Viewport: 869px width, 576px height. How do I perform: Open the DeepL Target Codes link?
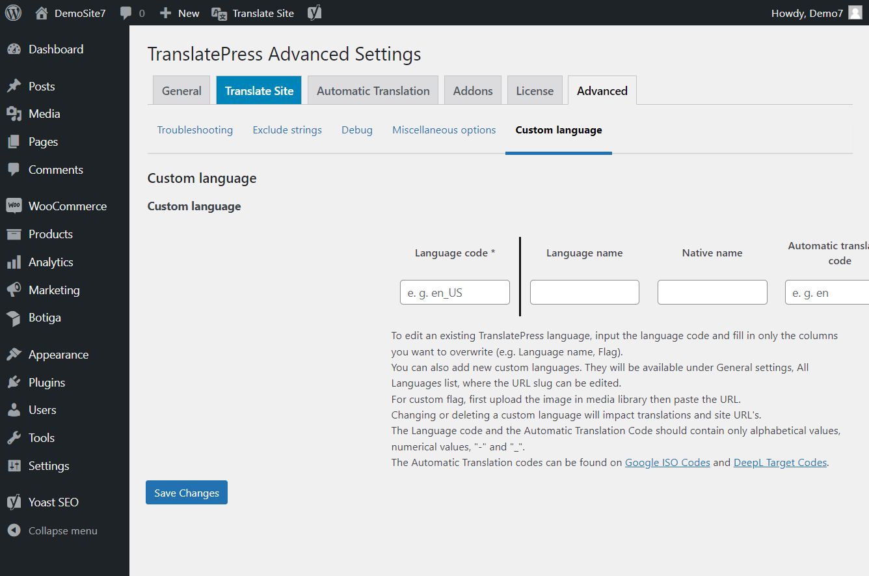coord(781,463)
